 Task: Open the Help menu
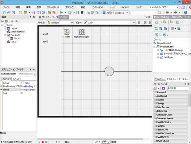pyautogui.click(x=138, y=7)
